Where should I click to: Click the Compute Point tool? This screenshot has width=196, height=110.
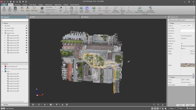coord(123,10)
